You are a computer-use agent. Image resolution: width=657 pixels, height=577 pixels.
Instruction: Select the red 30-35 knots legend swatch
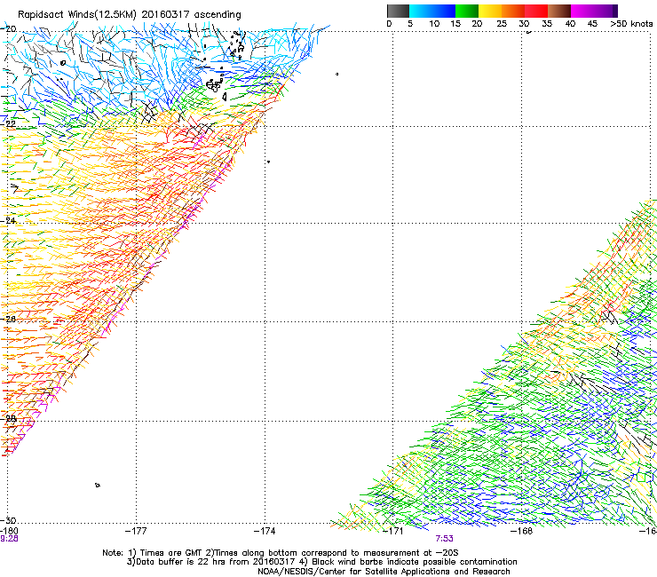pyautogui.click(x=536, y=11)
